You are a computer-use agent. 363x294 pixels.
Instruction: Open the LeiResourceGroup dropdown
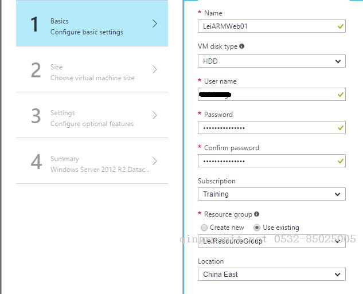(271, 242)
